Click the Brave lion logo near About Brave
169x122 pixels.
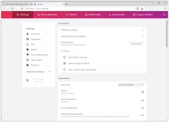coord(27,80)
